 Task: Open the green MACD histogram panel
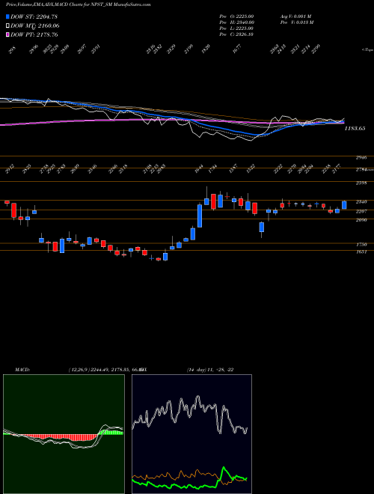[x=64, y=434]
